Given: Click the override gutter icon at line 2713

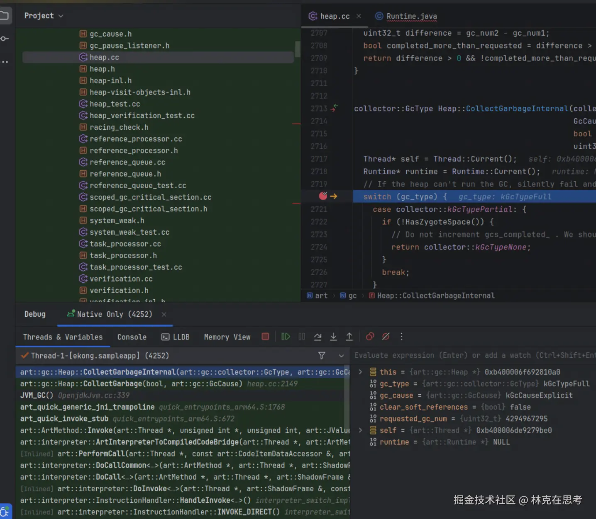Looking at the screenshot, I should [x=334, y=108].
